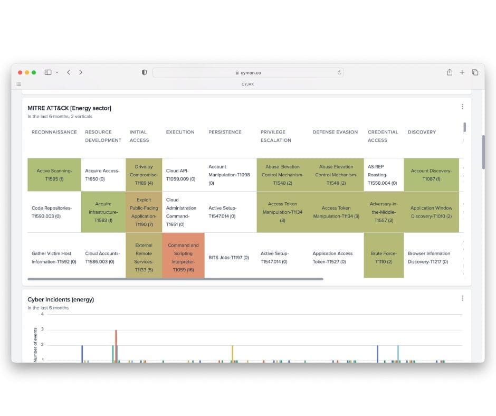The height and width of the screenshot is (416, 496).
Task: Click the EXECUTION column header
Action: pos(180,132)
